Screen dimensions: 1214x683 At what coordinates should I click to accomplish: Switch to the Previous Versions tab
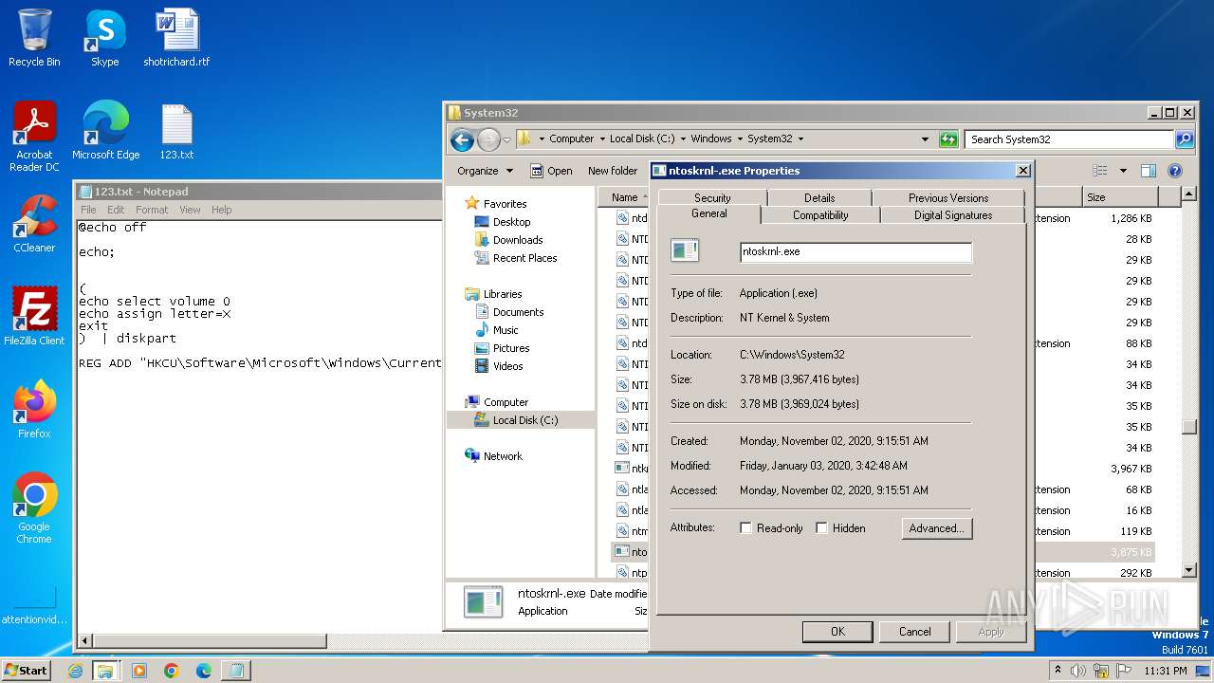pos(948,198)
